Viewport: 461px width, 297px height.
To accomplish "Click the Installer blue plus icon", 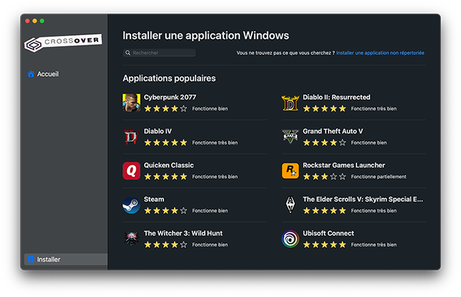I will [x=31, y=259].
